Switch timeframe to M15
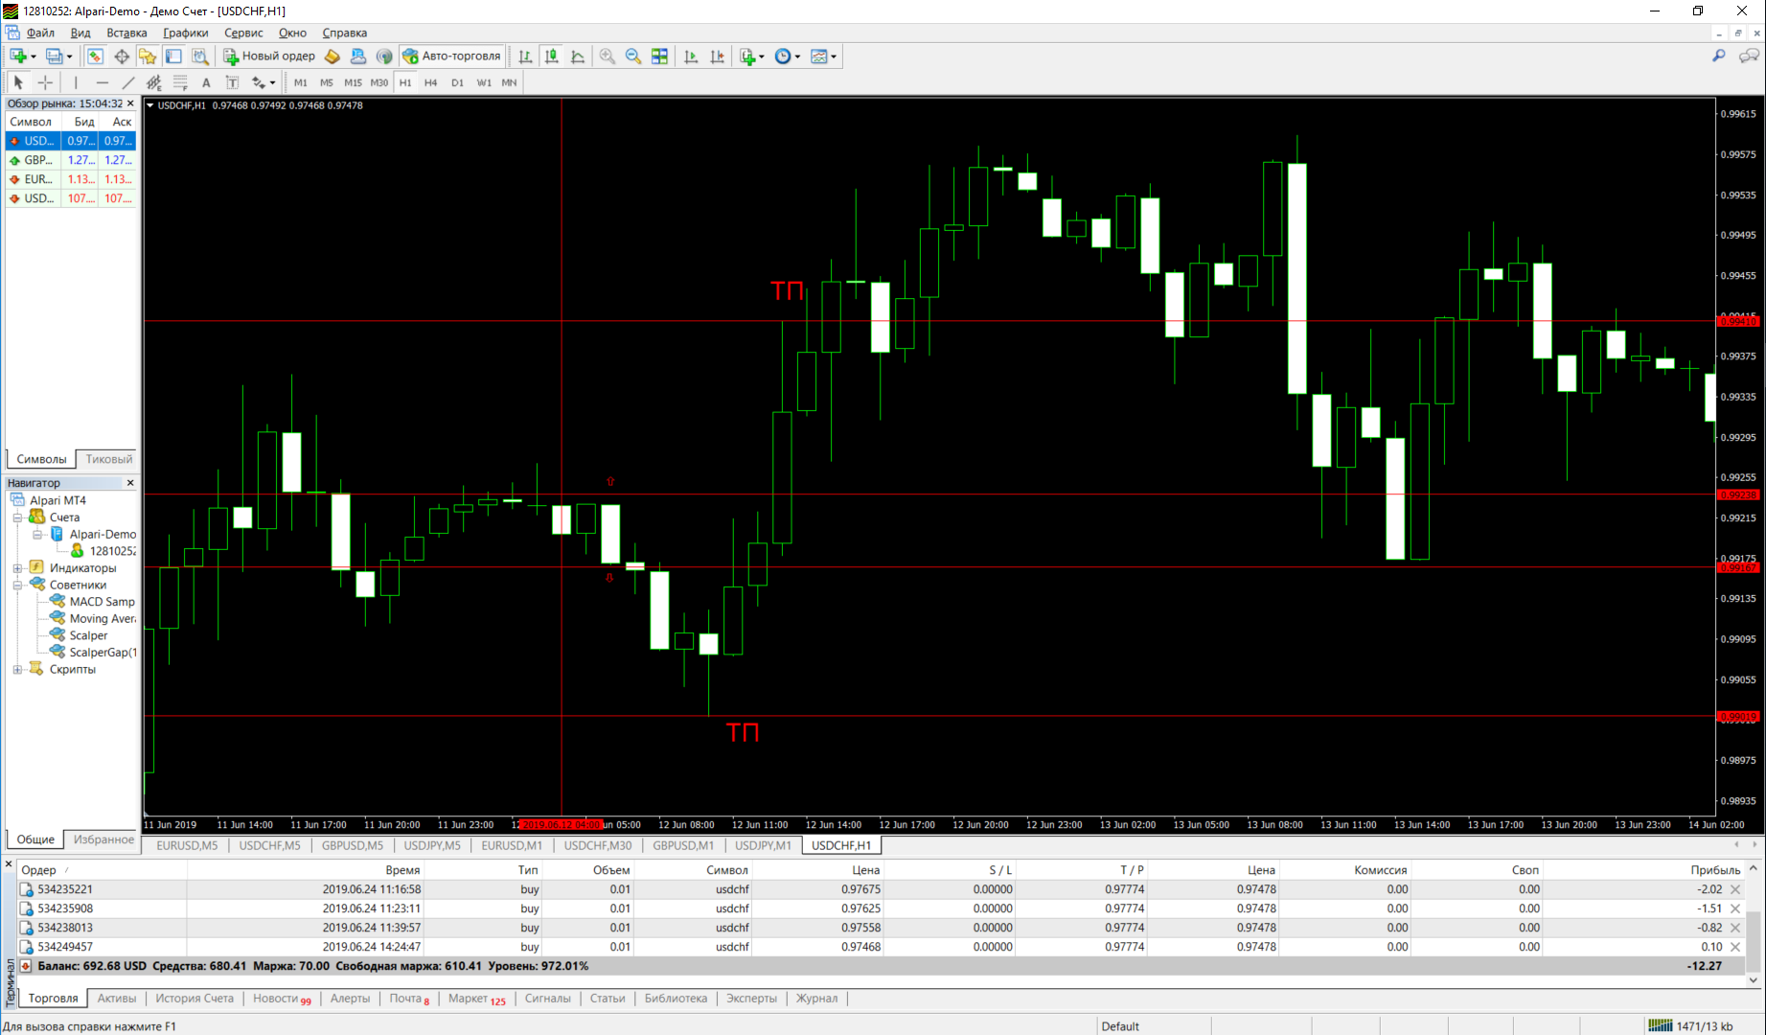This screenshot has width=1766, height=1035. tap(353, 82)
